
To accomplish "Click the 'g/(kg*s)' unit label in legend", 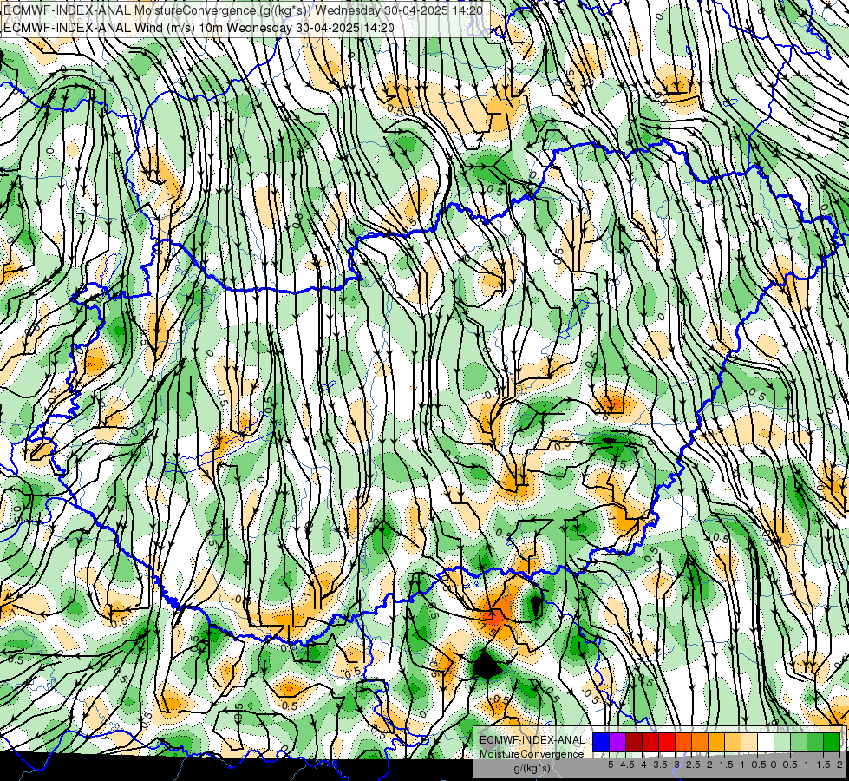I will [532, 768].
